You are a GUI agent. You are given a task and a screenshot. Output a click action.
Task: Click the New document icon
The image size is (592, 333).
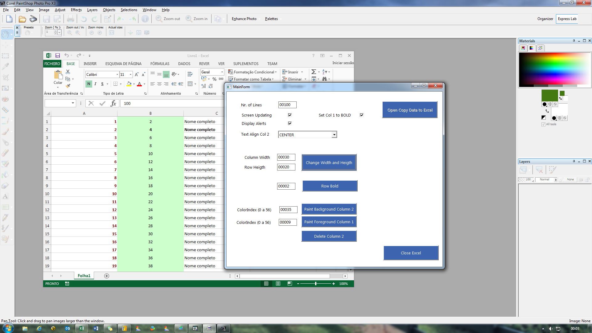[x=9, y=19]
